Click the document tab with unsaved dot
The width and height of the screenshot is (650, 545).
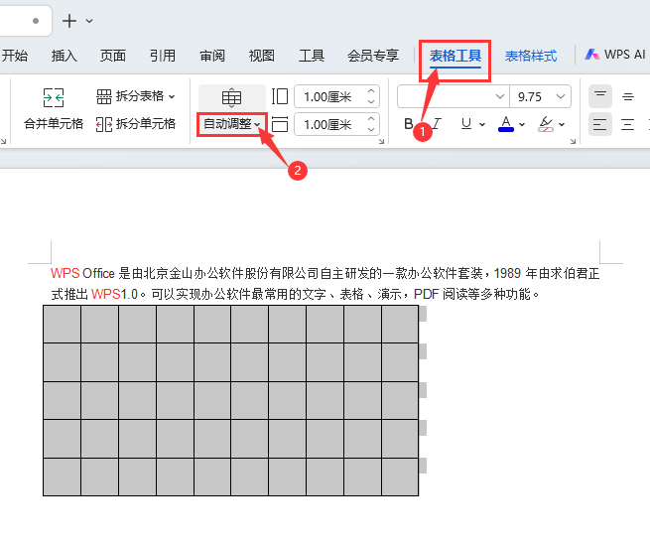tap(26, 21)
